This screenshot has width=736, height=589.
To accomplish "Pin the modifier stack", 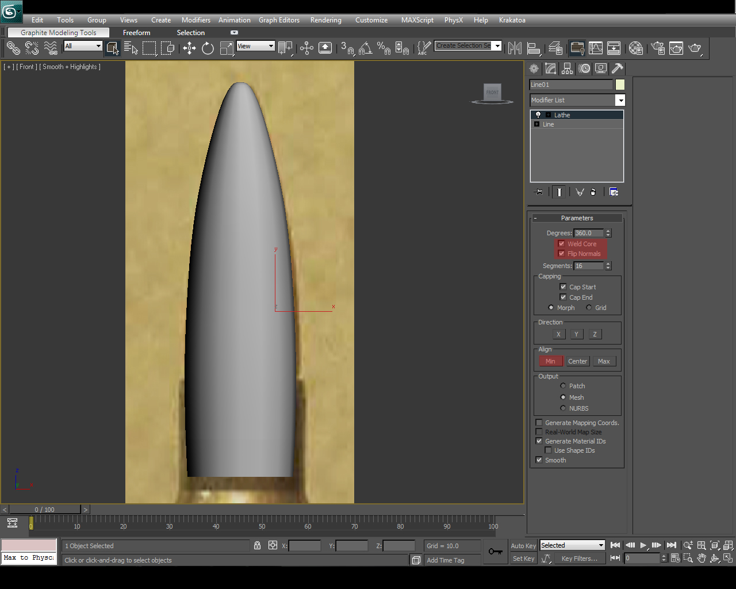I will point(539,192).
